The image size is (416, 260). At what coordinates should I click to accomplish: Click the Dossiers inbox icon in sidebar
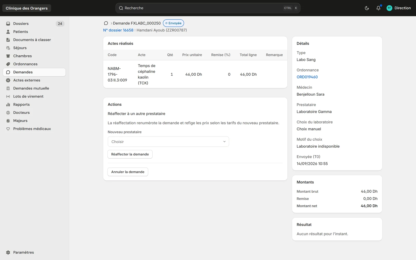(8, 24)
